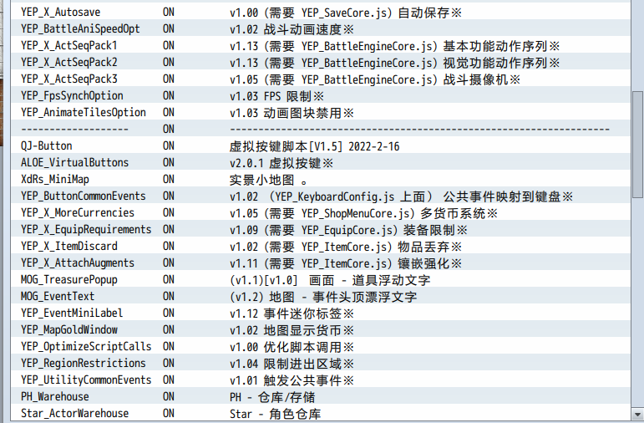Click description 'v1.03 动画图块禁用※'
This screenshot has width=644, height=423.
292,113
